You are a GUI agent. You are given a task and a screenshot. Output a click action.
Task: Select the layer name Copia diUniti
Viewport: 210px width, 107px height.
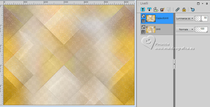[x=162, y=18]
